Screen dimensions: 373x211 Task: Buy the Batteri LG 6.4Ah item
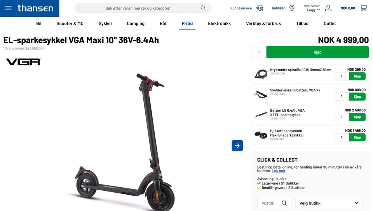coord(357,117)
